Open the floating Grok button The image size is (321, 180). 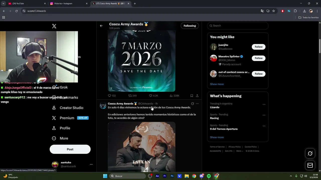310,153
